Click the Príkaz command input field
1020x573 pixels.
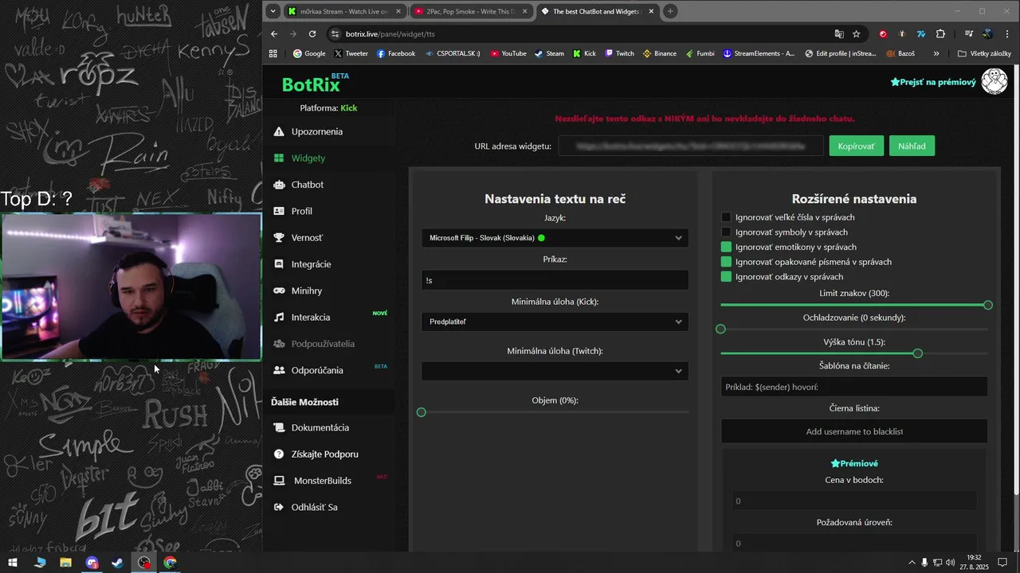(555, 279)
